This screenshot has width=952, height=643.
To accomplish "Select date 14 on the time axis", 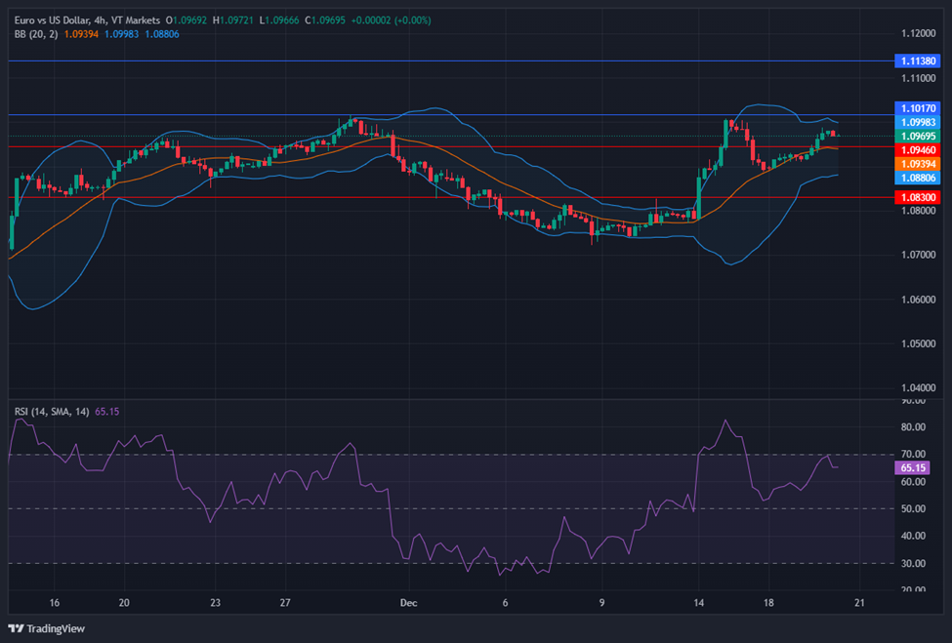I will click(698, 603).
